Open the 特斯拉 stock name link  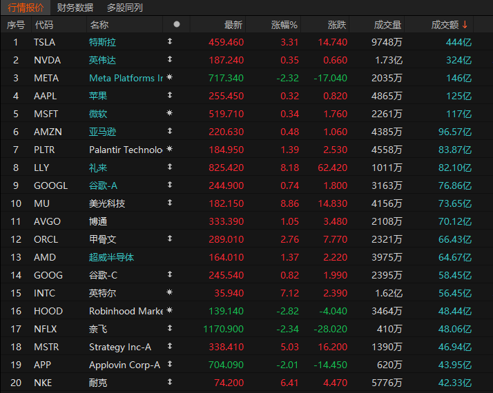[x=102, y=42]
